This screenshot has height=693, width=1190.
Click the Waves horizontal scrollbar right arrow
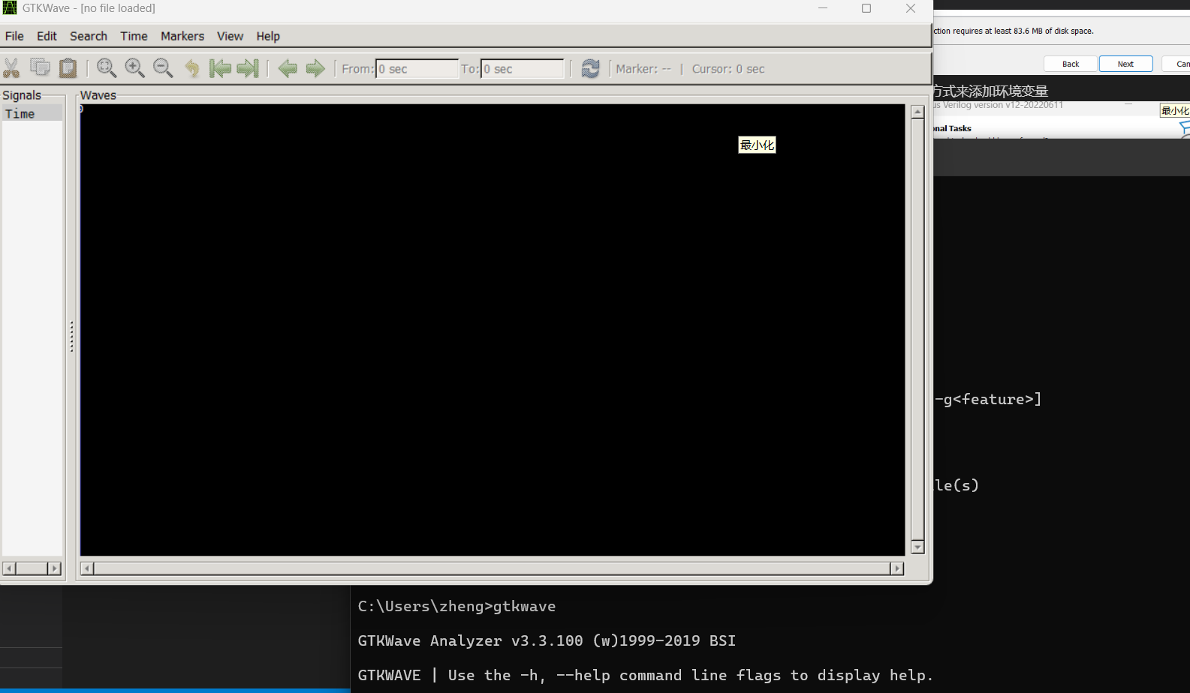(x=897, y=568)
